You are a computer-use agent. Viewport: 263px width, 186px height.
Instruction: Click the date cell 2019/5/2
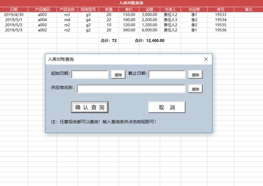pyautogui.click(x=13, y=25)
